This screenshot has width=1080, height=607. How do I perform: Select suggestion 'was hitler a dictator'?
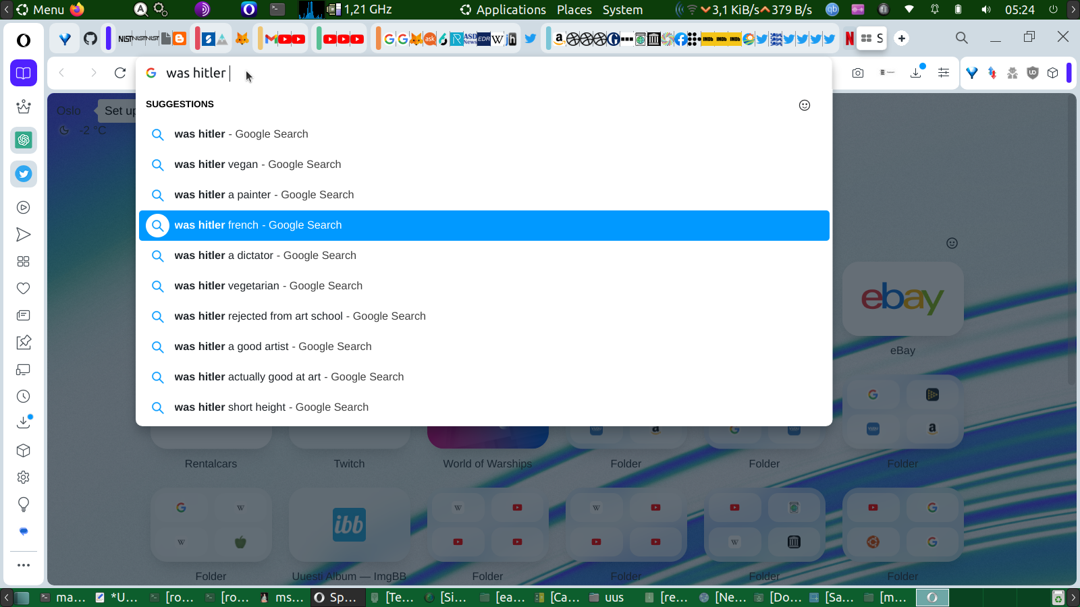(x=484, y=256)
